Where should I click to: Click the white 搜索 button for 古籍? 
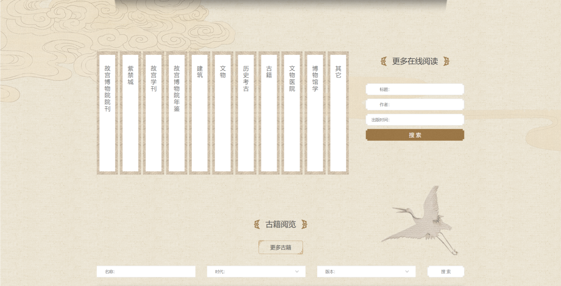[446, 271]
